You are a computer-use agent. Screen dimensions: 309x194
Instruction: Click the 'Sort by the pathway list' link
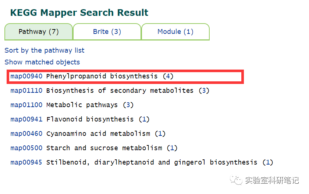point(45,50)
